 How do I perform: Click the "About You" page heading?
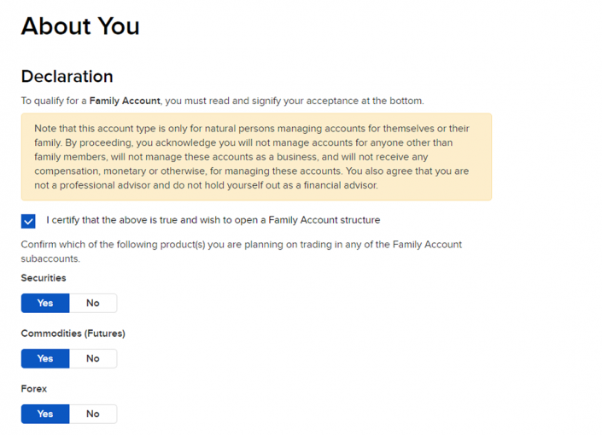click(79, 26)
